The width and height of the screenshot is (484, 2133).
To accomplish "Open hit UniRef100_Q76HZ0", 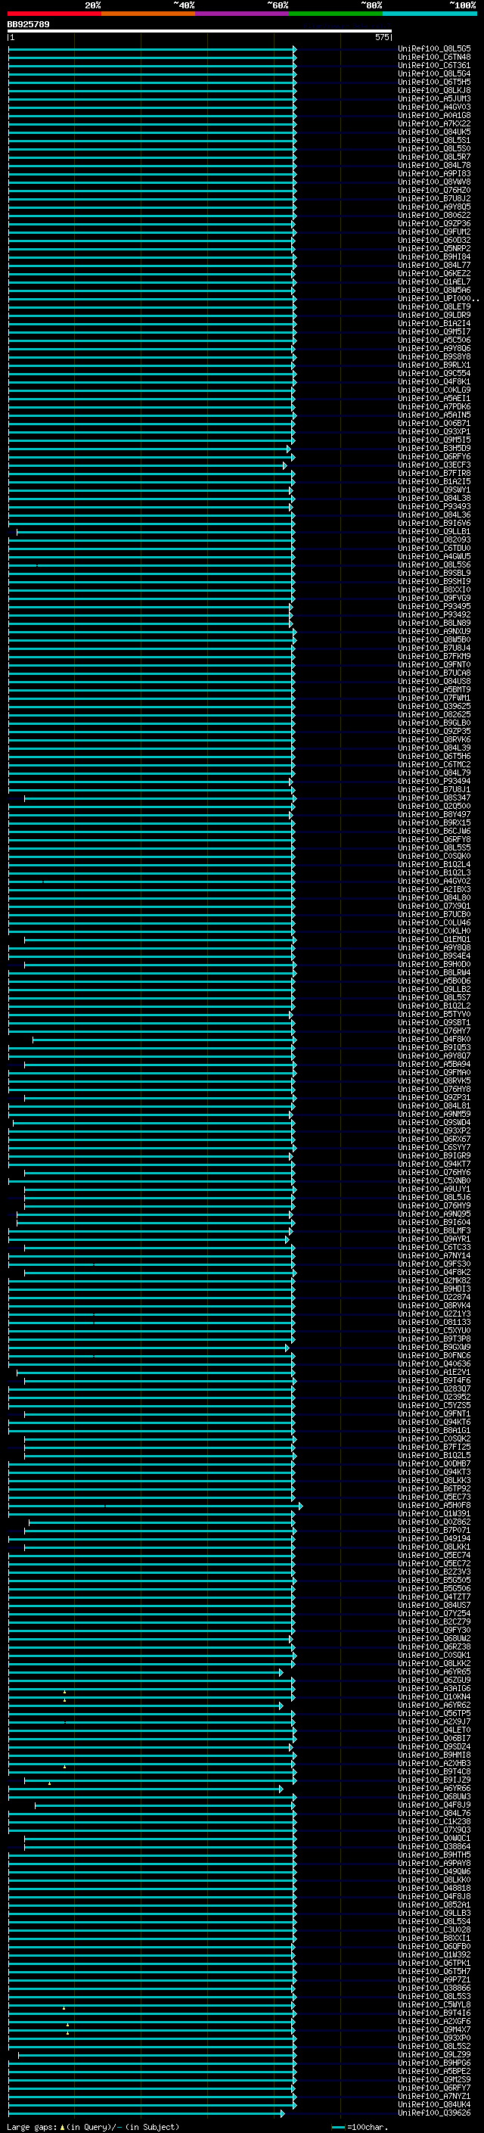I will pos(434,191).
